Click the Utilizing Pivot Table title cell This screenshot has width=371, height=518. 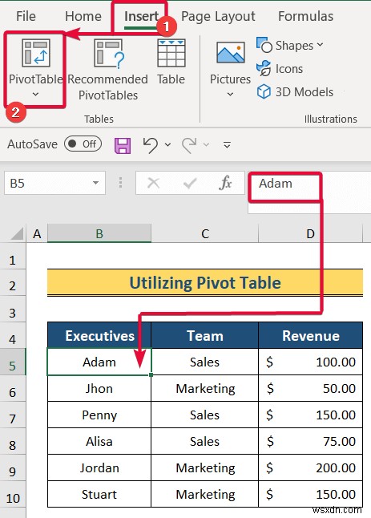[205, 282]
